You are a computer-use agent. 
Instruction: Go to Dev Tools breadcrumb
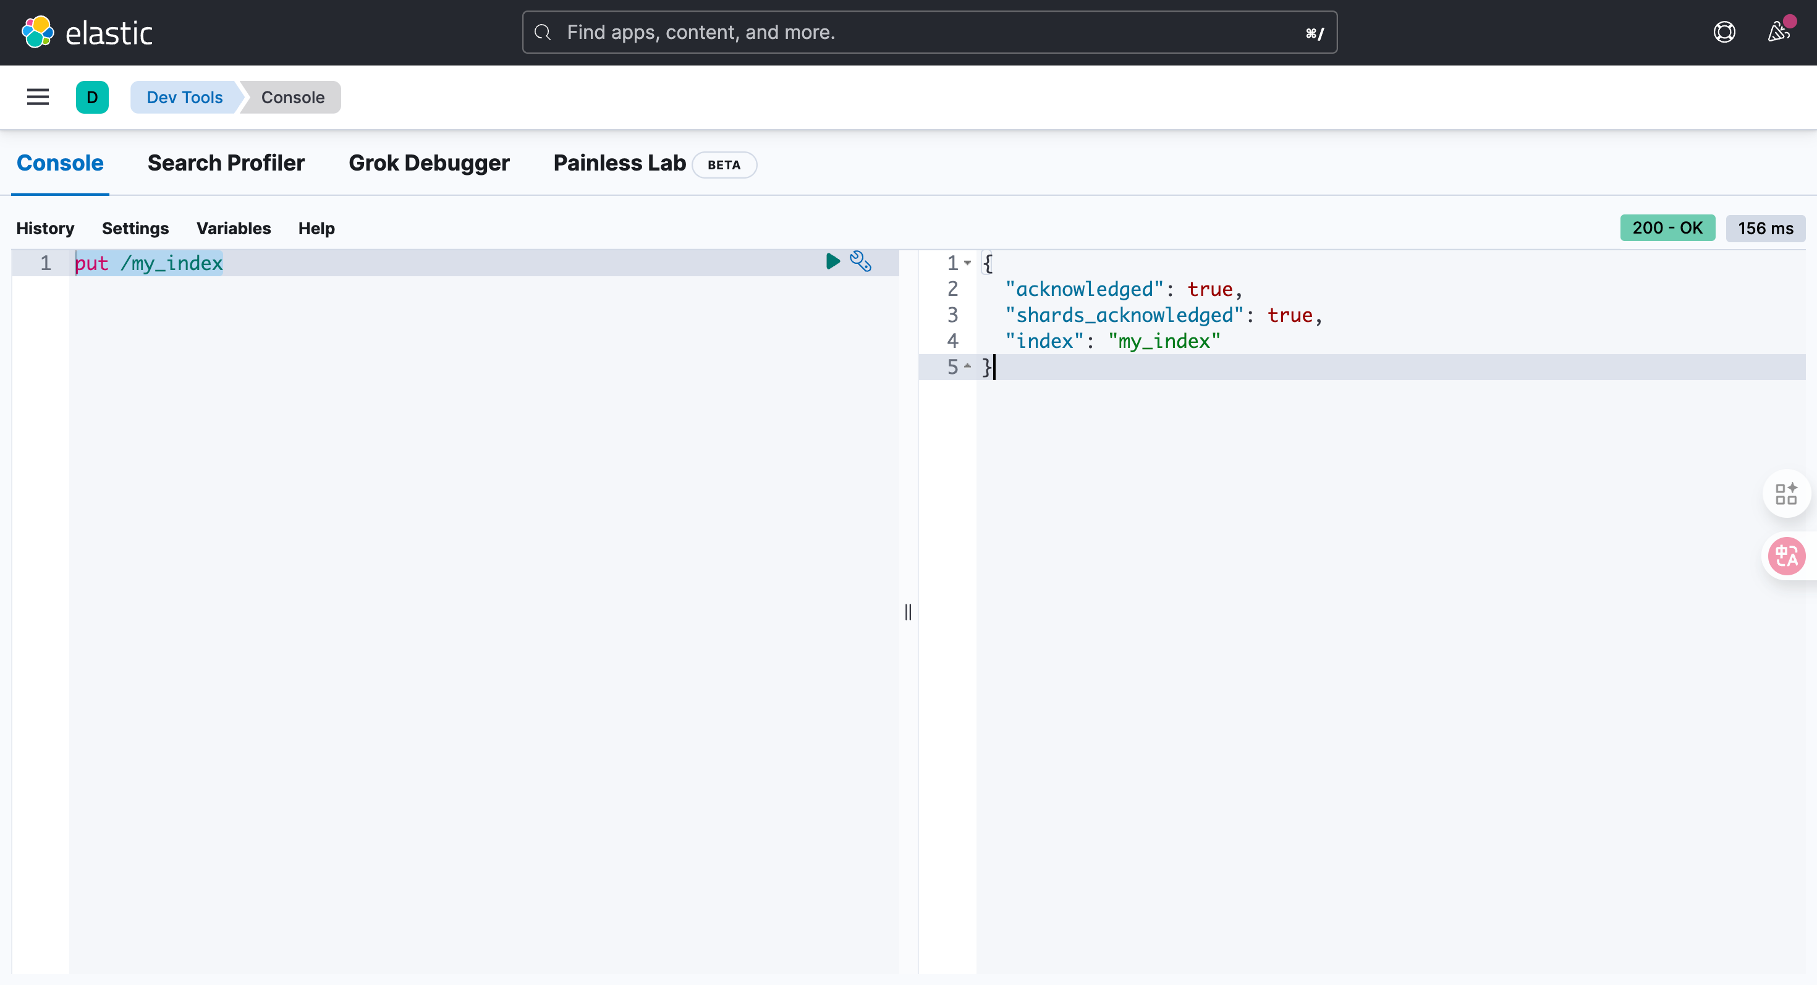[x=185, y=97]
